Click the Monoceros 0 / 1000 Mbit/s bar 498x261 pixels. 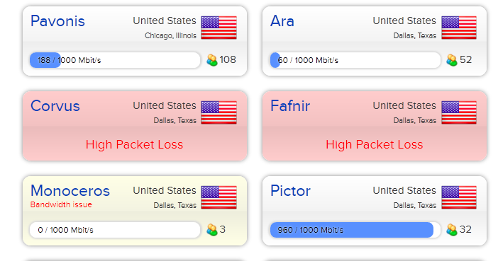pos(115,230)
